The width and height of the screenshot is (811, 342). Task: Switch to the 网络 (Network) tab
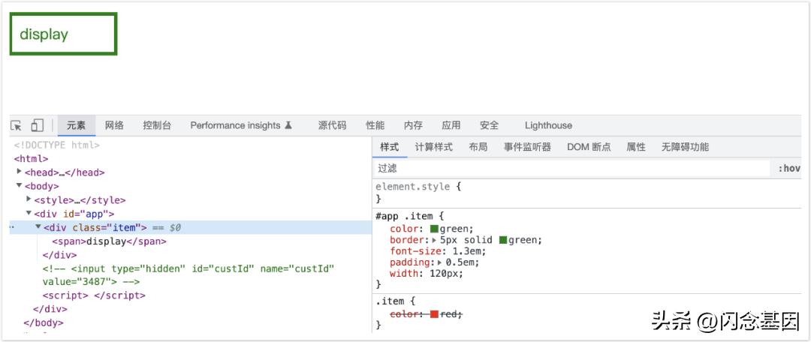tap(114, 125)
